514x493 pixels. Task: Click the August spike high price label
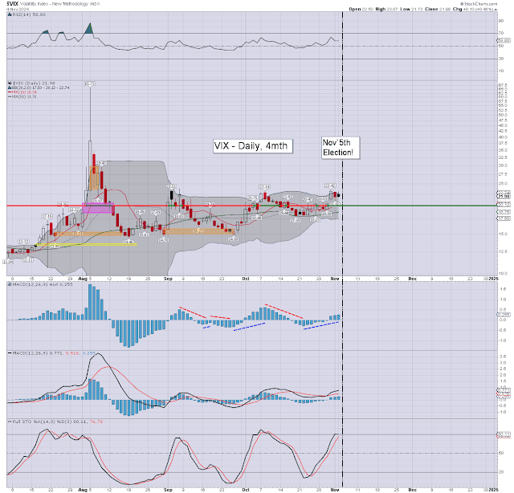tap(90, 84)
